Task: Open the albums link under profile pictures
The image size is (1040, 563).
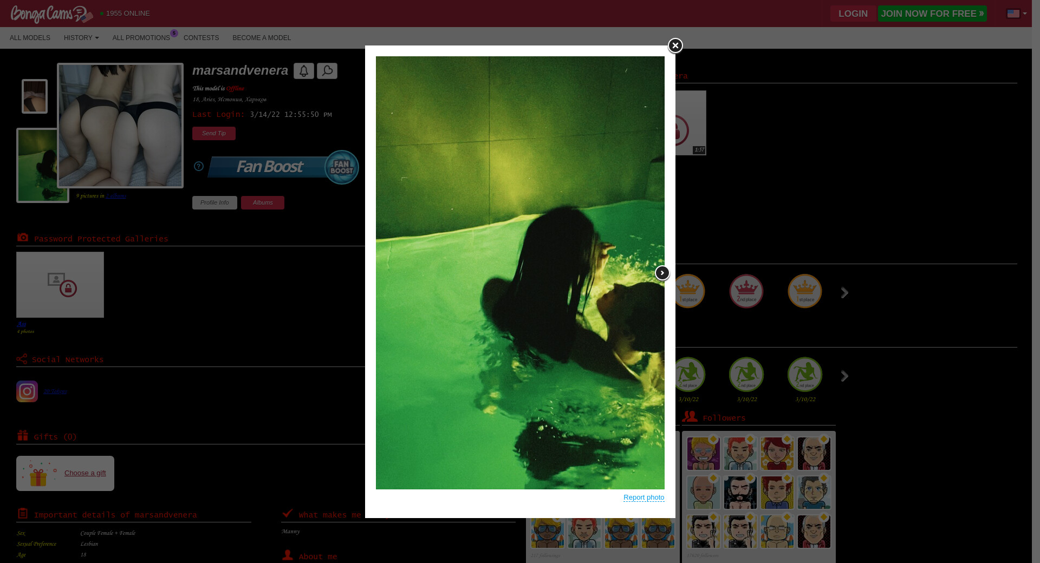Action: pos(116,196)
